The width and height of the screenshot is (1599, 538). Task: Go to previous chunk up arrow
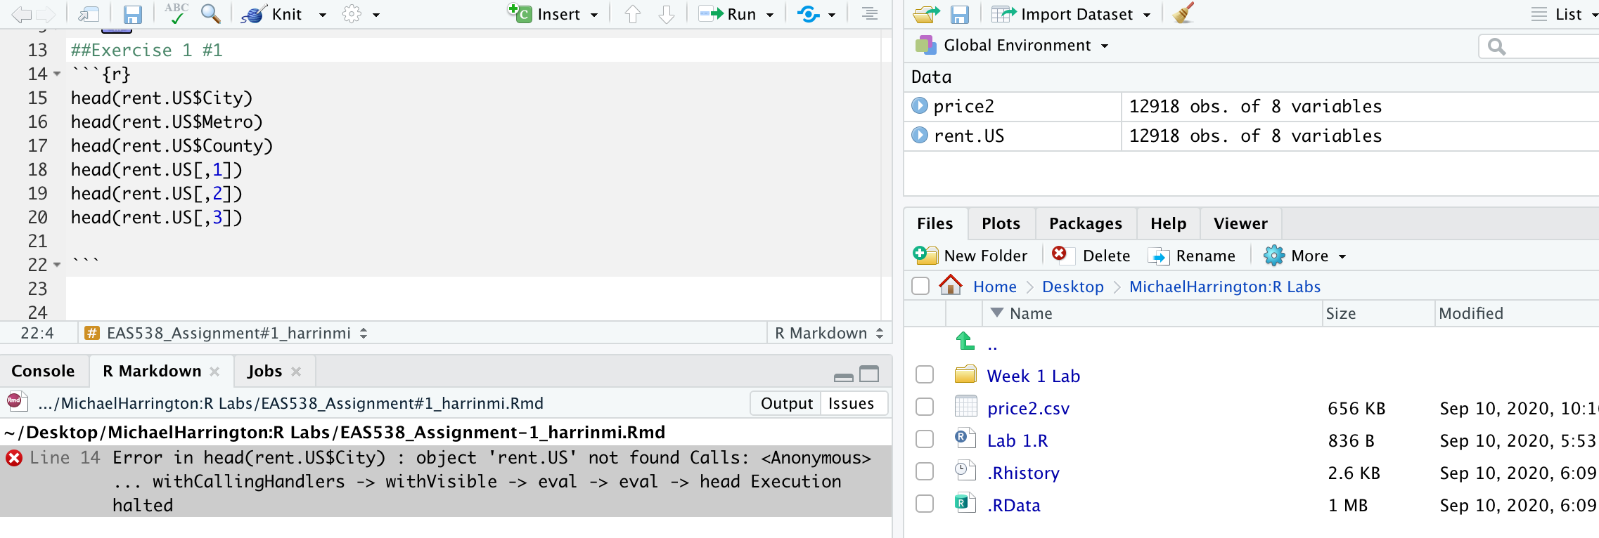tap(633, 14)
